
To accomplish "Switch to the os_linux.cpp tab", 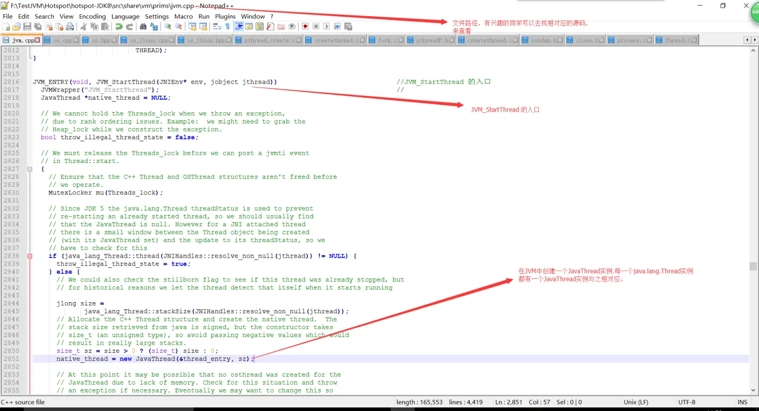I will 148,40.
